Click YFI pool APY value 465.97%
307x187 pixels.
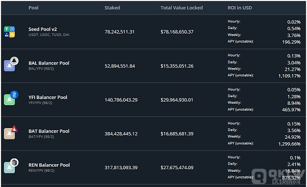291,110
